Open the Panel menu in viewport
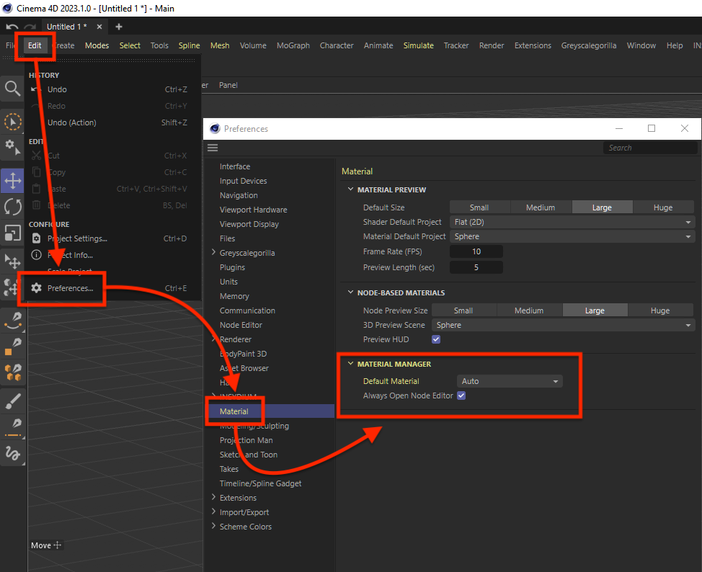Image resolution: width=702 pixels, height=572 pixels. (228, 85)
